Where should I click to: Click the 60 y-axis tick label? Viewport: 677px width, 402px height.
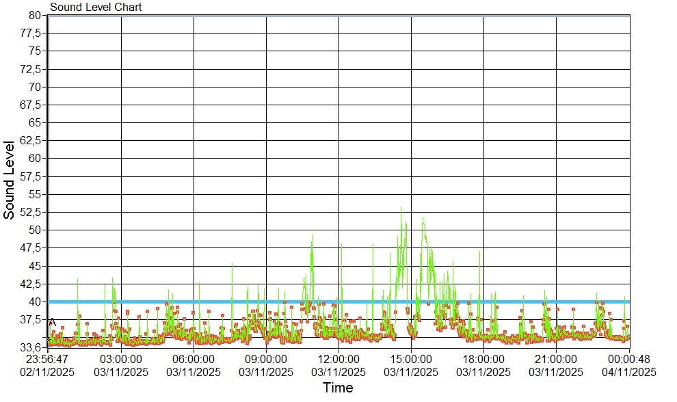tap(36, 158)
